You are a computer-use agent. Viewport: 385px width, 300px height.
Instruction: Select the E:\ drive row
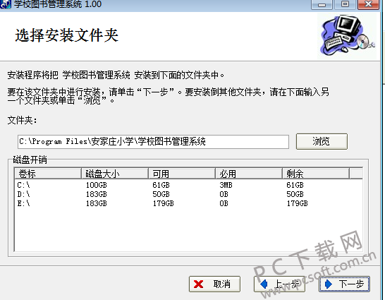tap(188, 203)
